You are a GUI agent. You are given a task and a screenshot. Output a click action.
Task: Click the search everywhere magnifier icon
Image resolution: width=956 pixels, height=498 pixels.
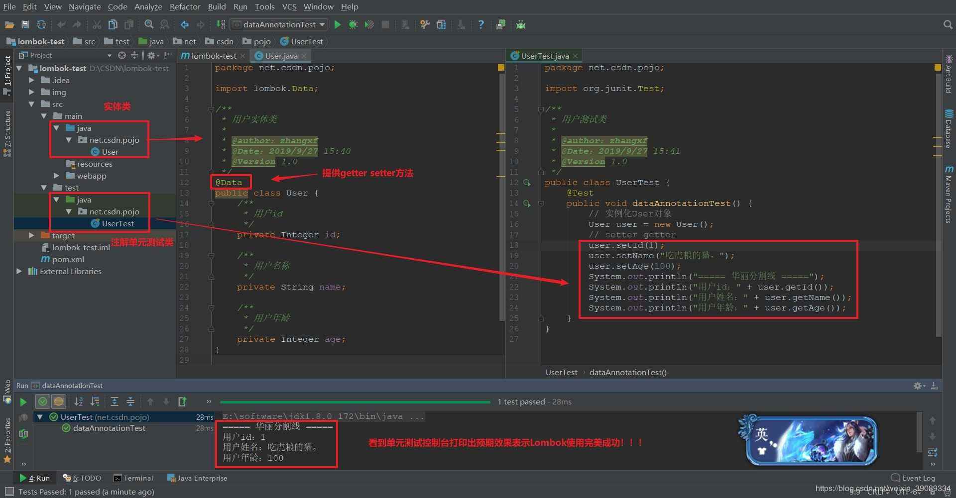[x=948, y=24]
